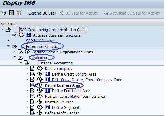Select Maintain FM Area text
The image size is (166, 116).
(x=59, y=102)
